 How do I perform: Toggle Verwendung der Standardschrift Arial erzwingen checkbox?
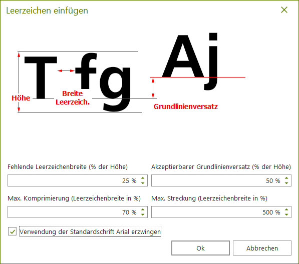click(x=12, y=231)
